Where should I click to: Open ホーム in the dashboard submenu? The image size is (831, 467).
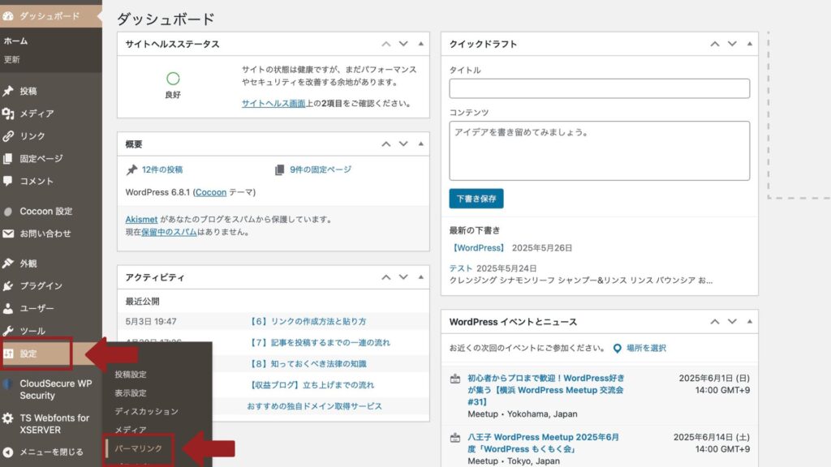pyautogui.click(x=16, y=41)
